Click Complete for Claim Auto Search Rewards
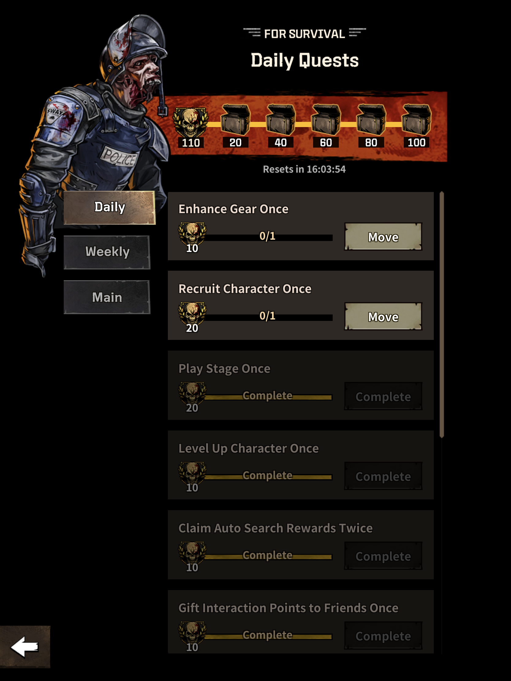The image size is (511, 681). (x=383, y=556)
